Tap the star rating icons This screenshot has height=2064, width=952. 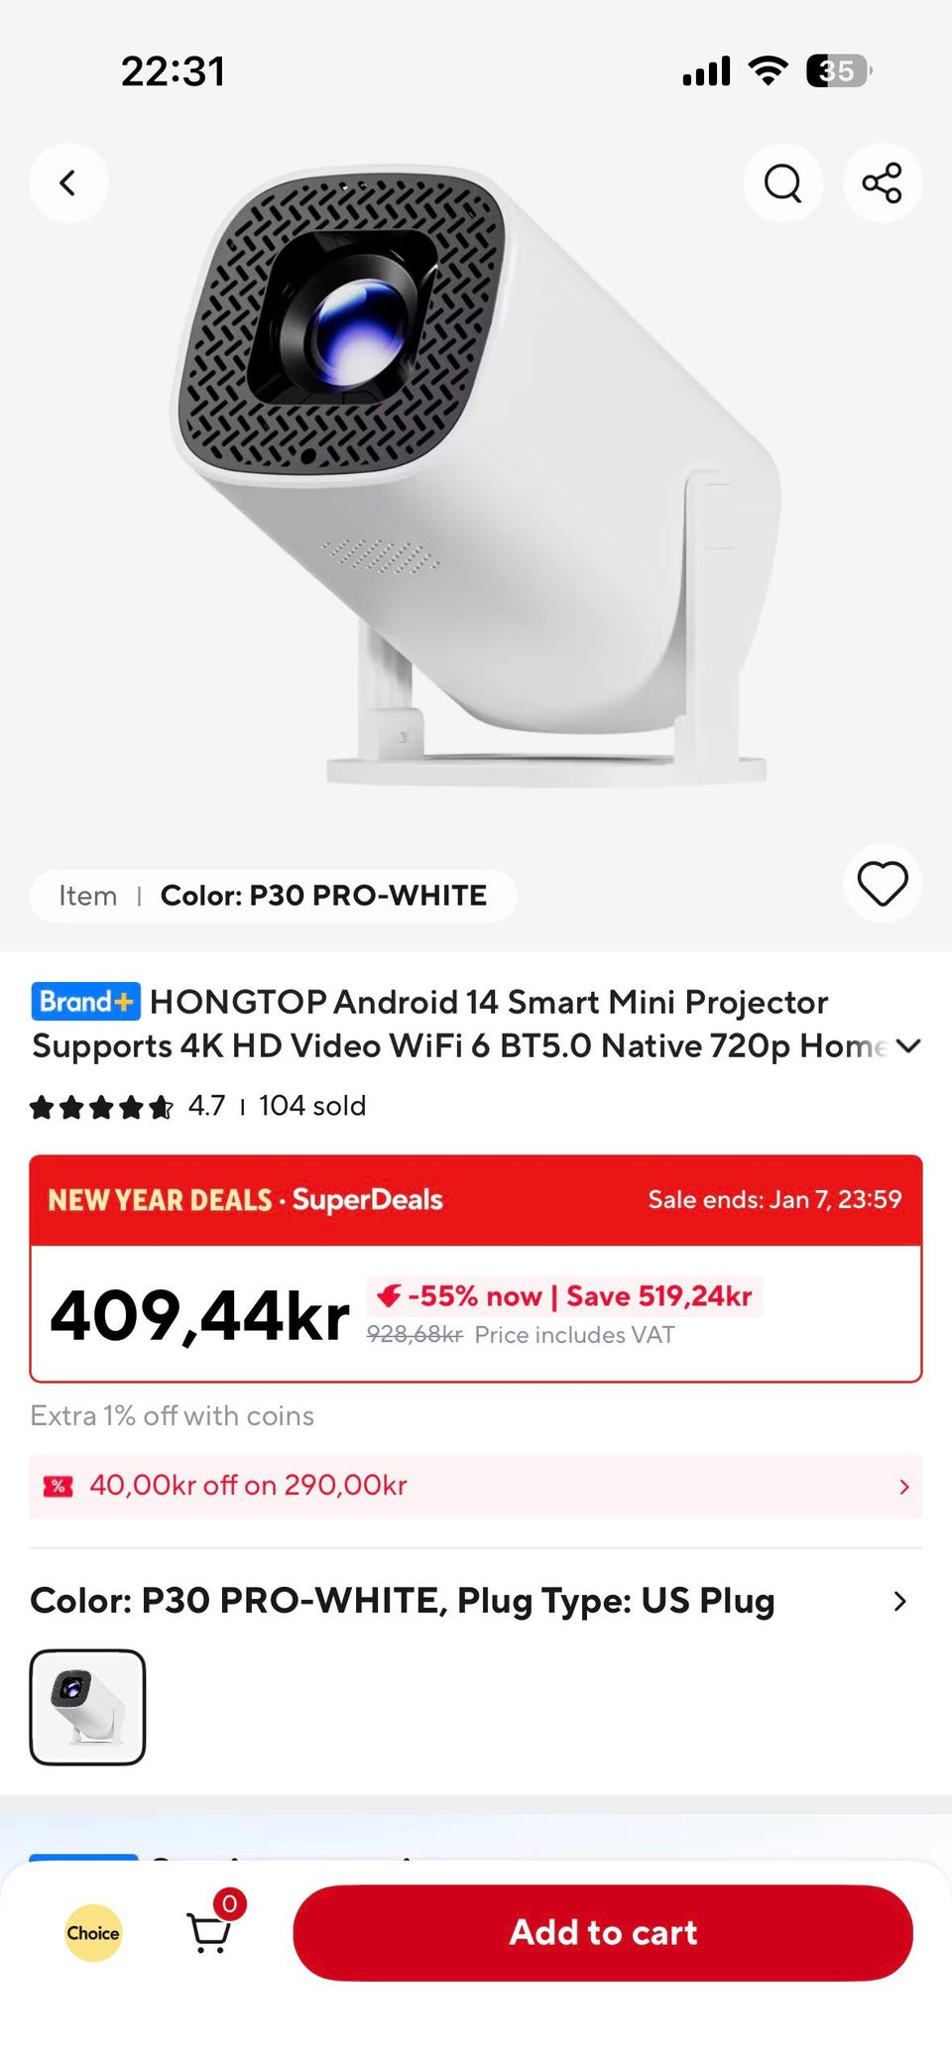[101, 1107]
